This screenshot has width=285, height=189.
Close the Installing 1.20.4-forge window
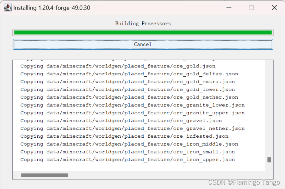[x=274, y=8]
